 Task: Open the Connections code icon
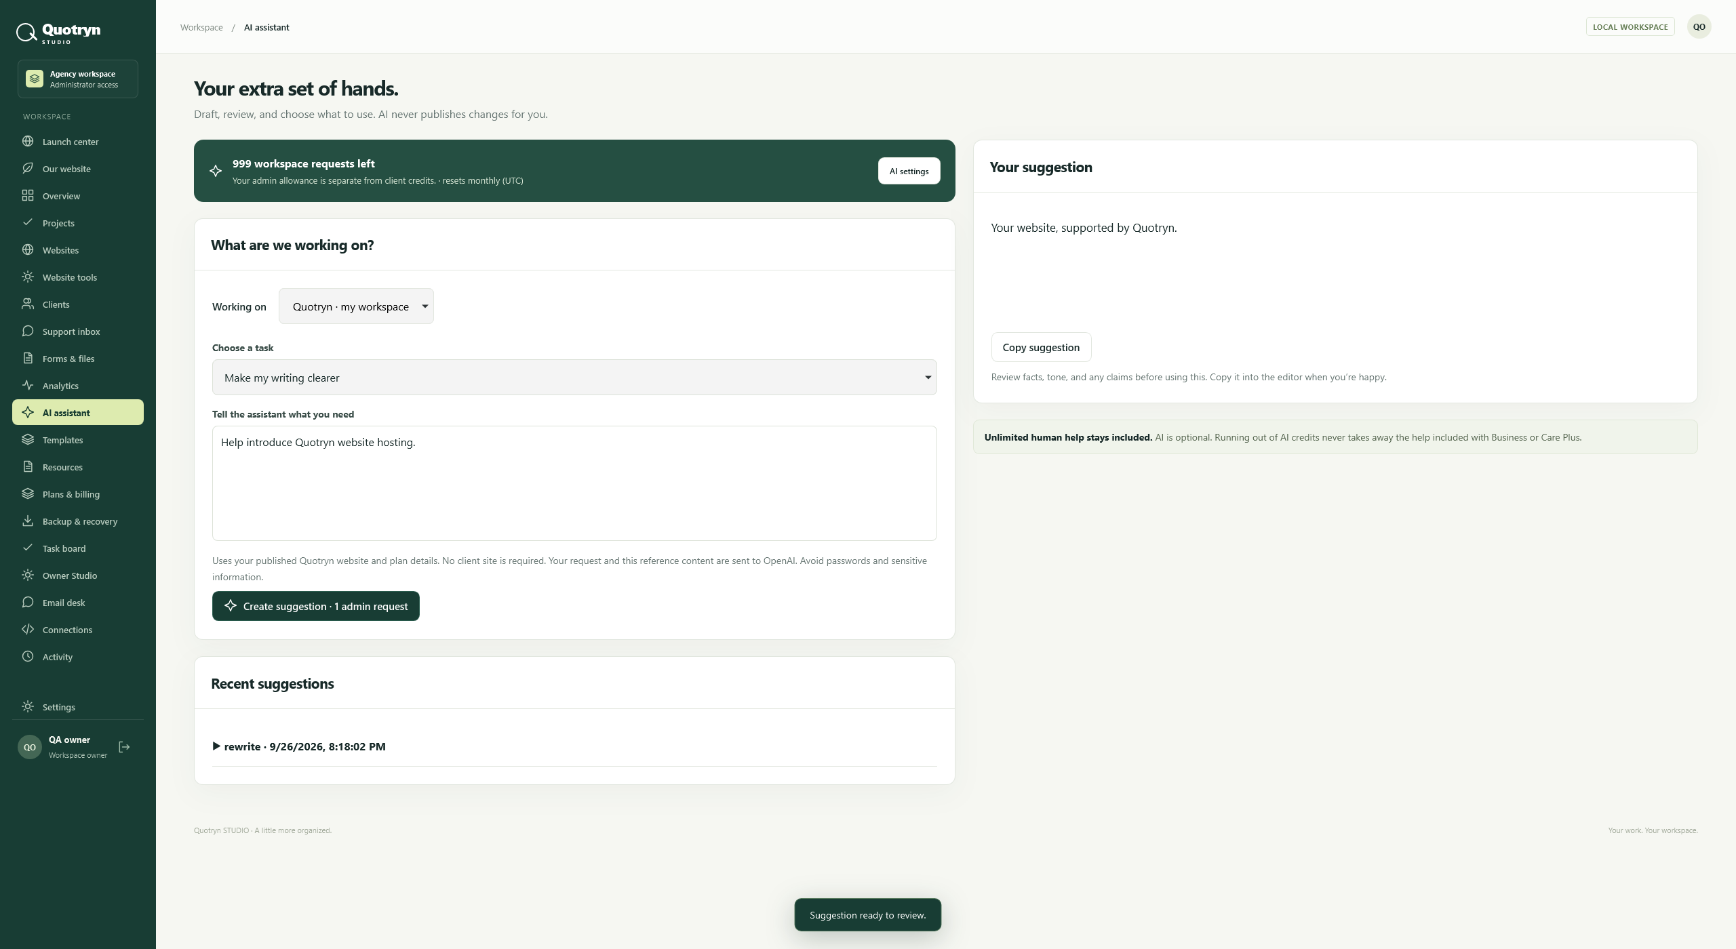28,629
